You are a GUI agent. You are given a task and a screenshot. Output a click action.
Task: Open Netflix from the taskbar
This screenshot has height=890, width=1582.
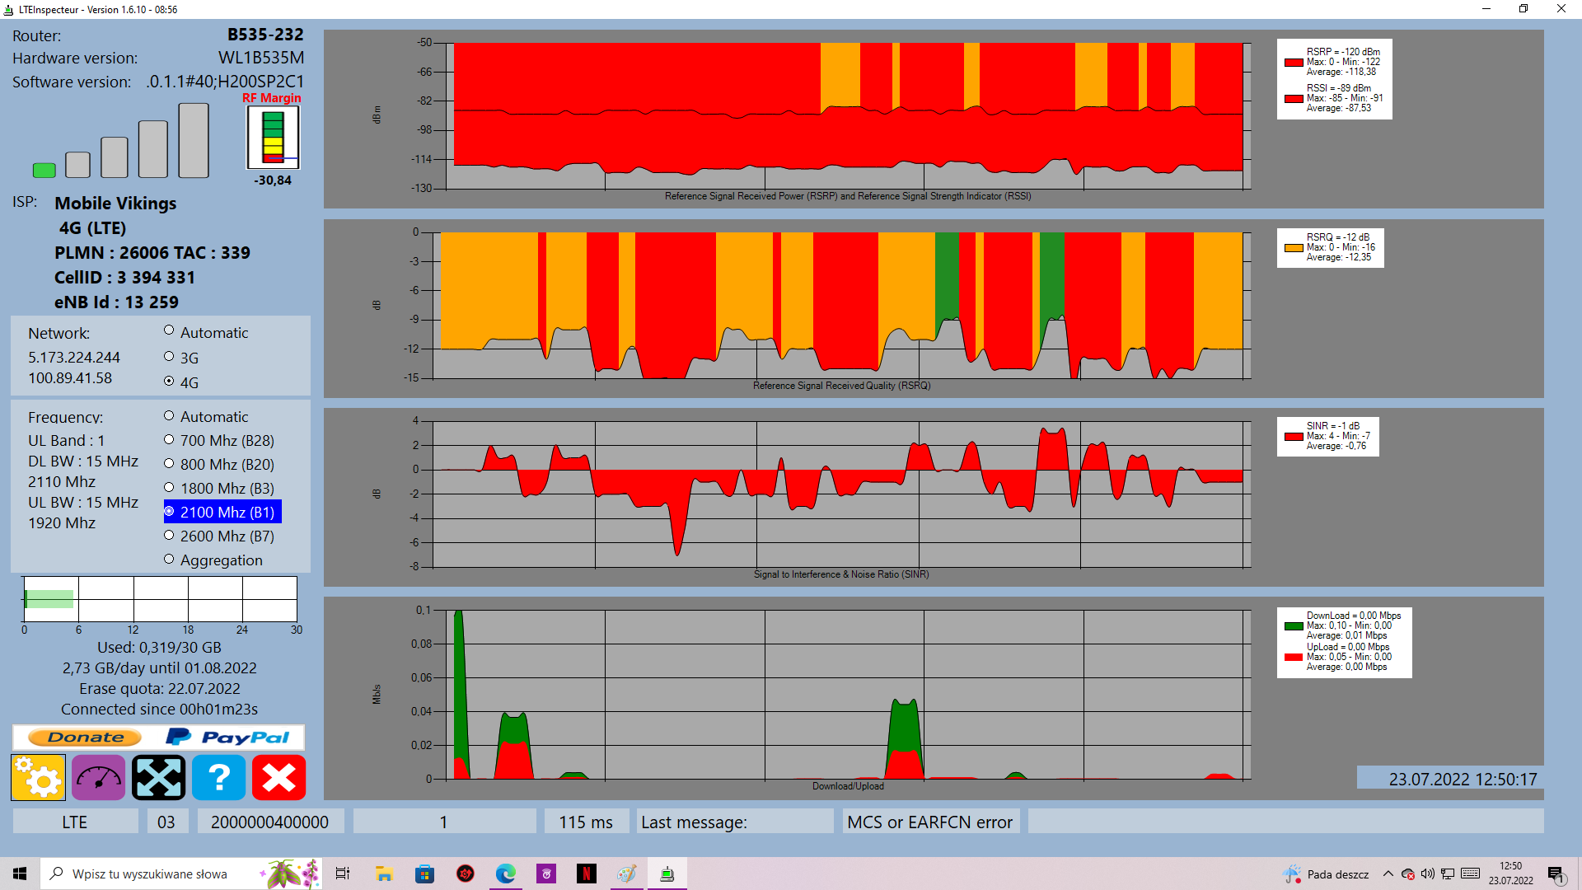pyautogui.click(x=586, y=874)
